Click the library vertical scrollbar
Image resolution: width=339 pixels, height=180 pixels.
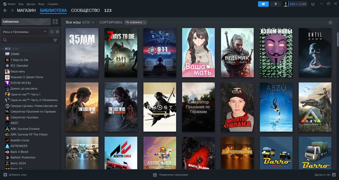338,39
